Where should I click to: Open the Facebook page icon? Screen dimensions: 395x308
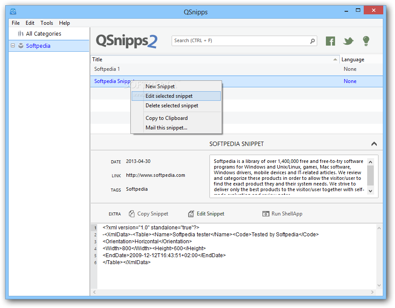(330, 41)
